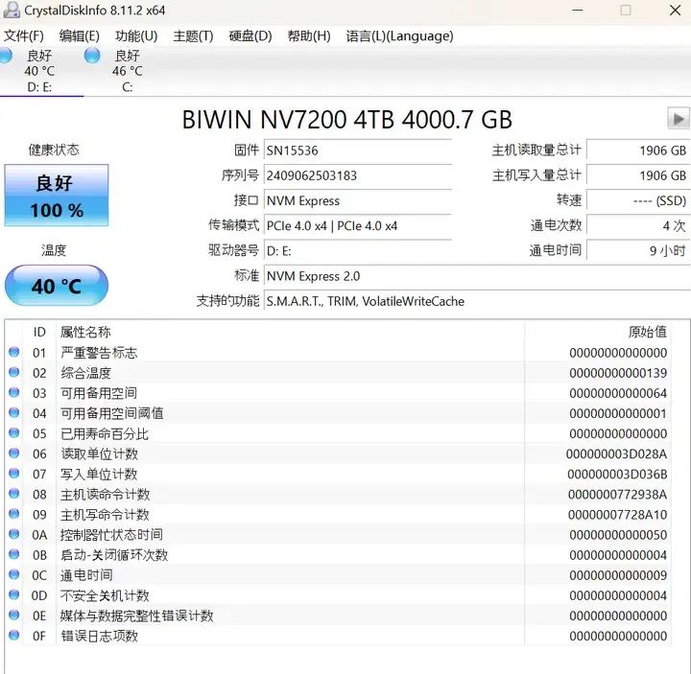691x674 pixels.
Task: Click the blue status orb for C: disk
Action: click(x=92, y=56)
